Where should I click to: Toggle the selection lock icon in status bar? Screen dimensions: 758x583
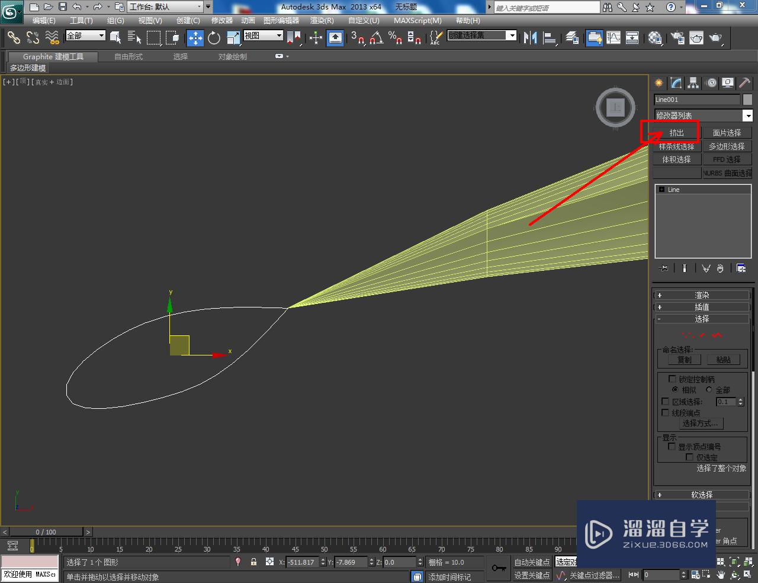pos(253,562)
